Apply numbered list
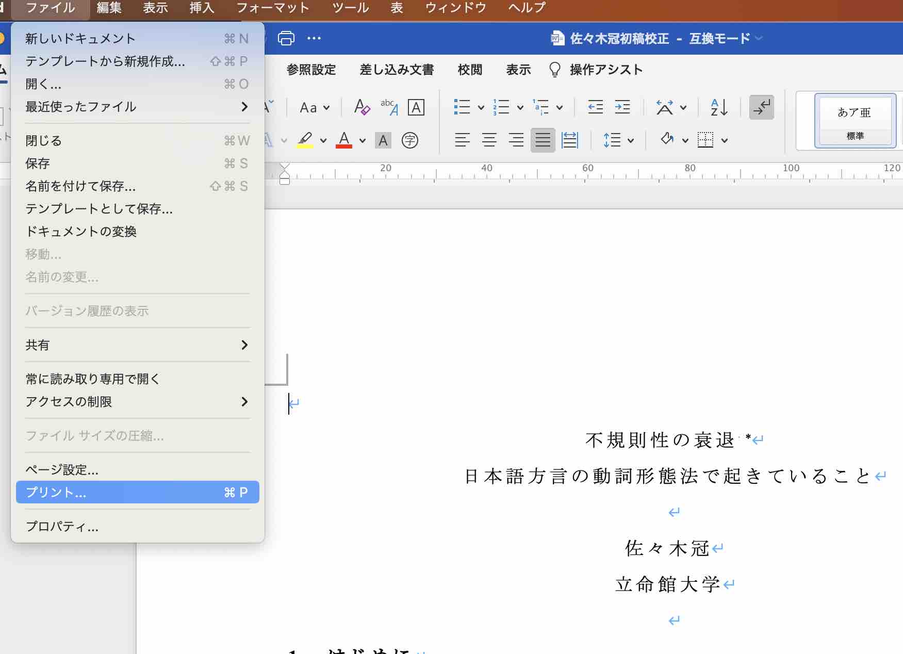This screenshot has height=654, width=903. click(x=501, y=107)
